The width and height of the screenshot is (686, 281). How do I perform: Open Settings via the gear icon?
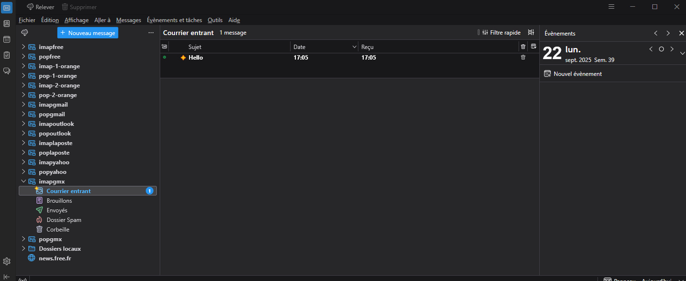coord(7,261)
